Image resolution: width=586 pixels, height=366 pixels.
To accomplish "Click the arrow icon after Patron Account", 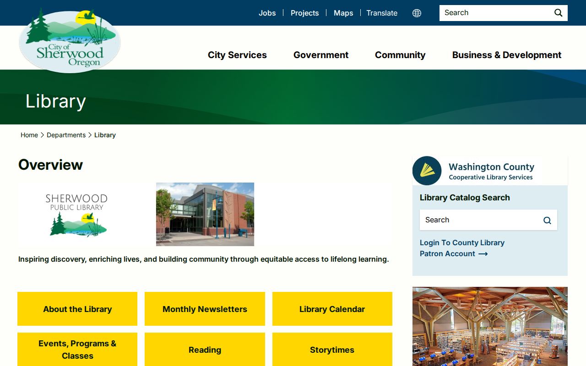I will coord(483,254).
